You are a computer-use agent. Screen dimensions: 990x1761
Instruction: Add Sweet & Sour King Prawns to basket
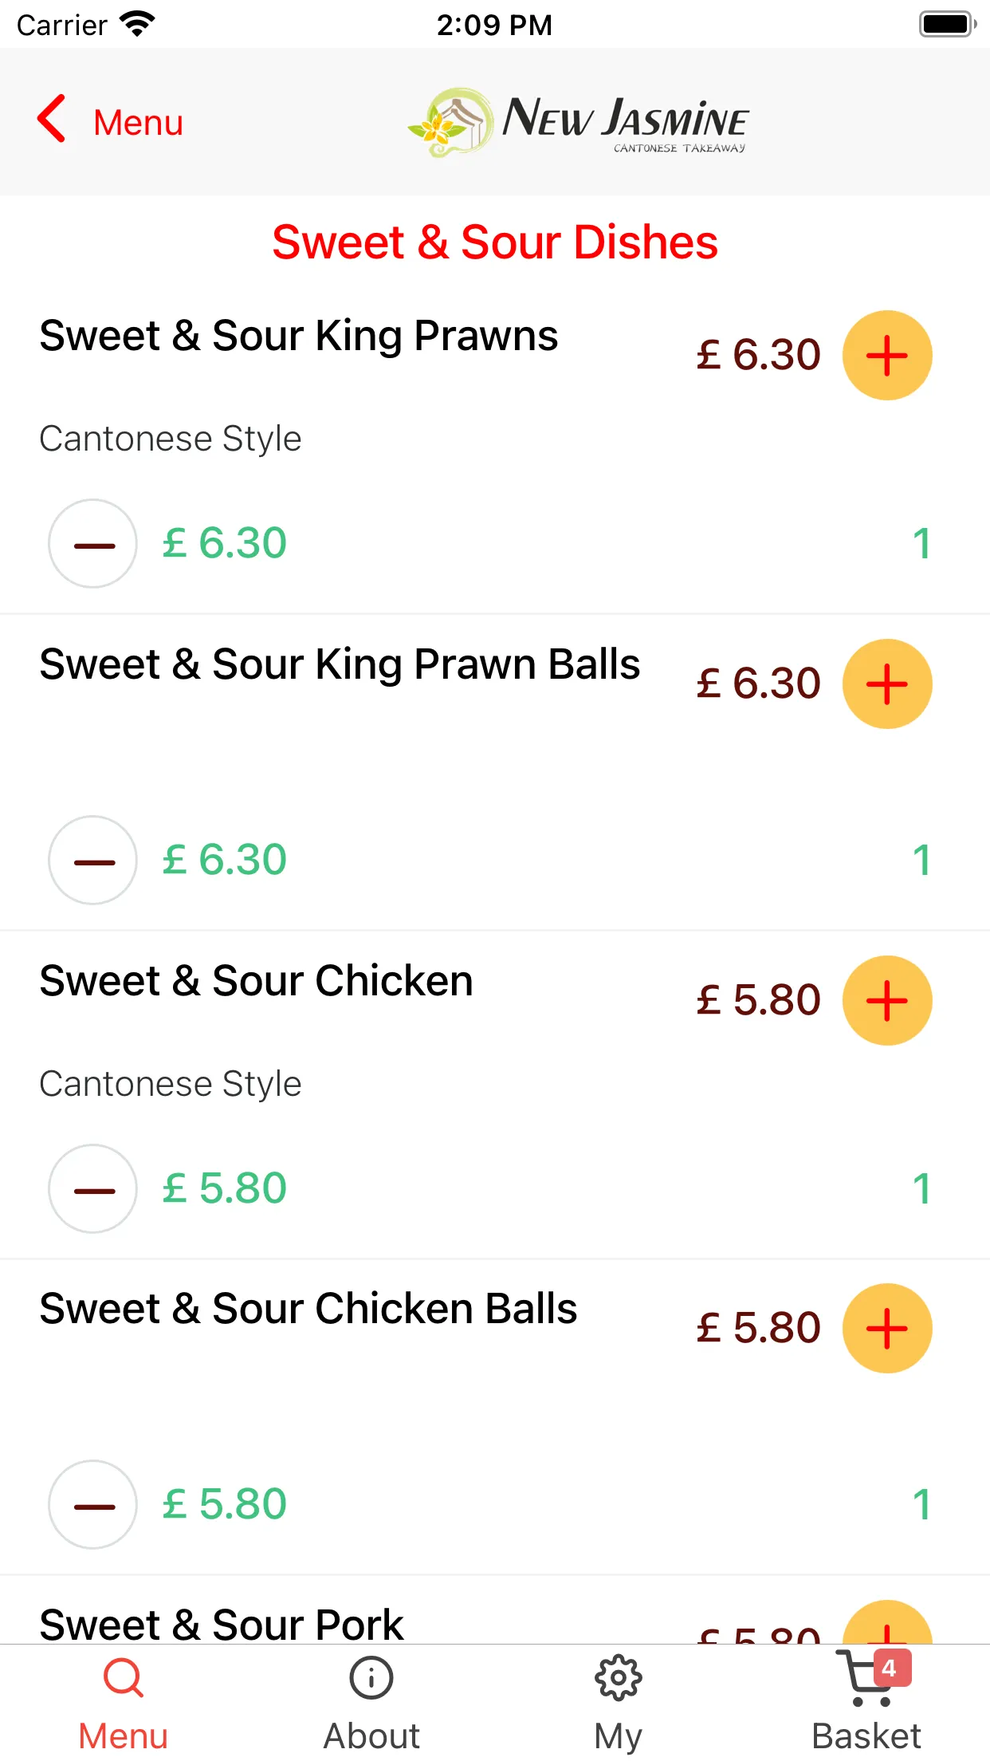(x=887, y=355)
